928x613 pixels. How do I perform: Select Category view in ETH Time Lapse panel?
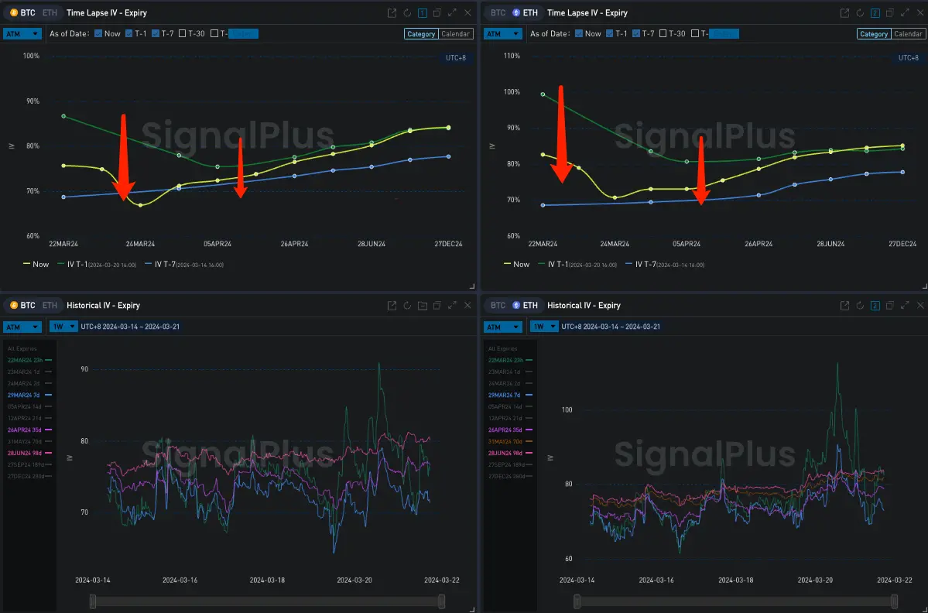coord(874,33)
